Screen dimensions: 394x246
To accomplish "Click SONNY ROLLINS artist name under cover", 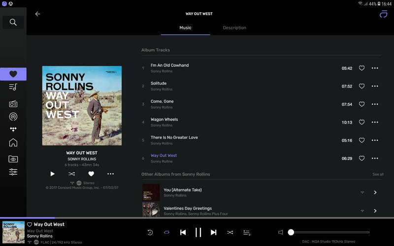I will 82,159.
